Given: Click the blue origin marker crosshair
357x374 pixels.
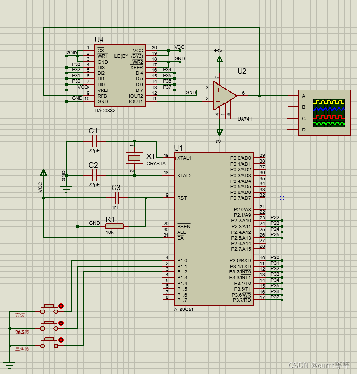Looking at the screenshot, I should coord(282,198).
